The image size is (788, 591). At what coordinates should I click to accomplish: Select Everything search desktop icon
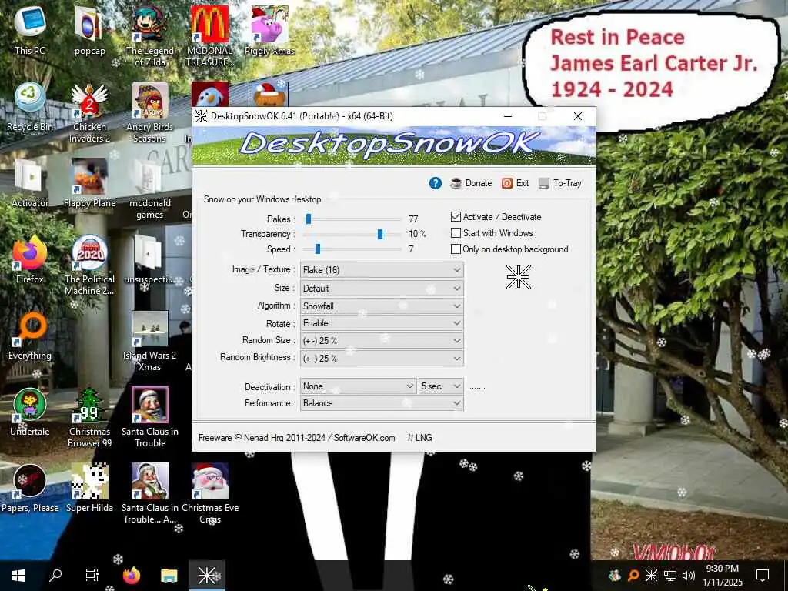pyautogui.click(x=30, y=336)
